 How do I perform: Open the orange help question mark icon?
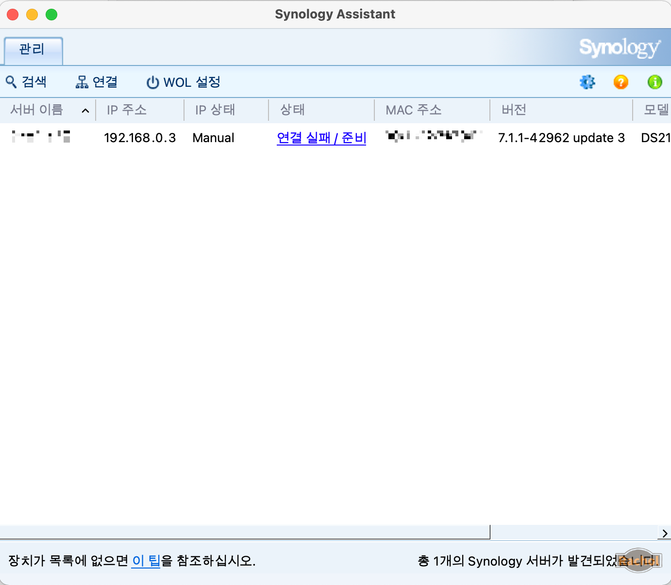point(621,82)
